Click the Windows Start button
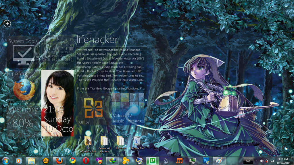Screen dimensions: 294x165 click(5, 161)
